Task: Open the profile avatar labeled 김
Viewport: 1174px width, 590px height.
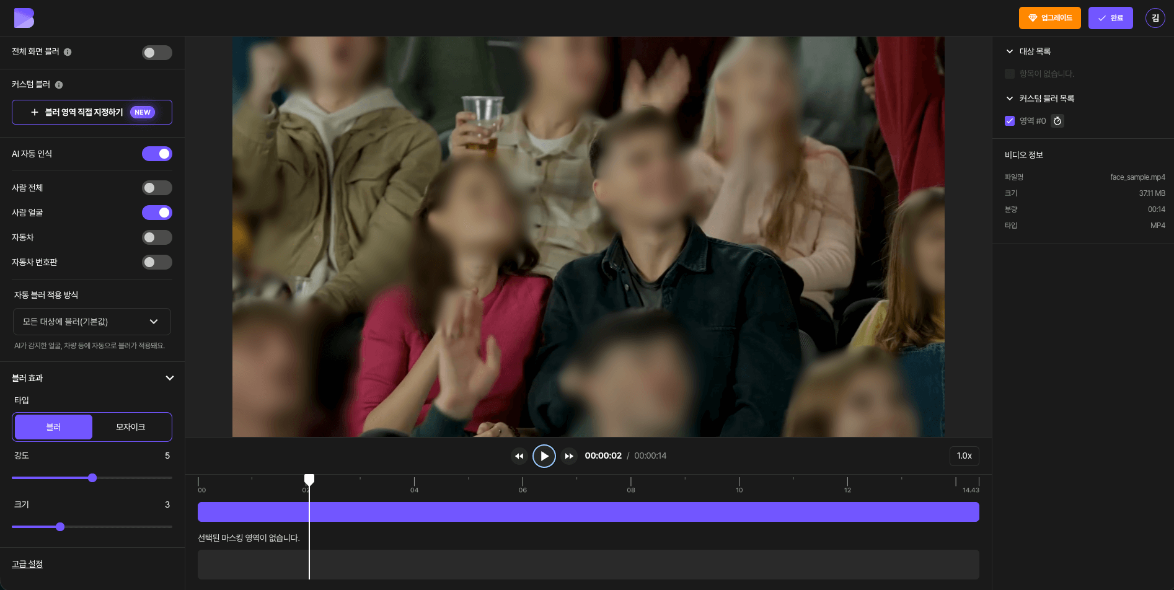Action: [1154, 18]
